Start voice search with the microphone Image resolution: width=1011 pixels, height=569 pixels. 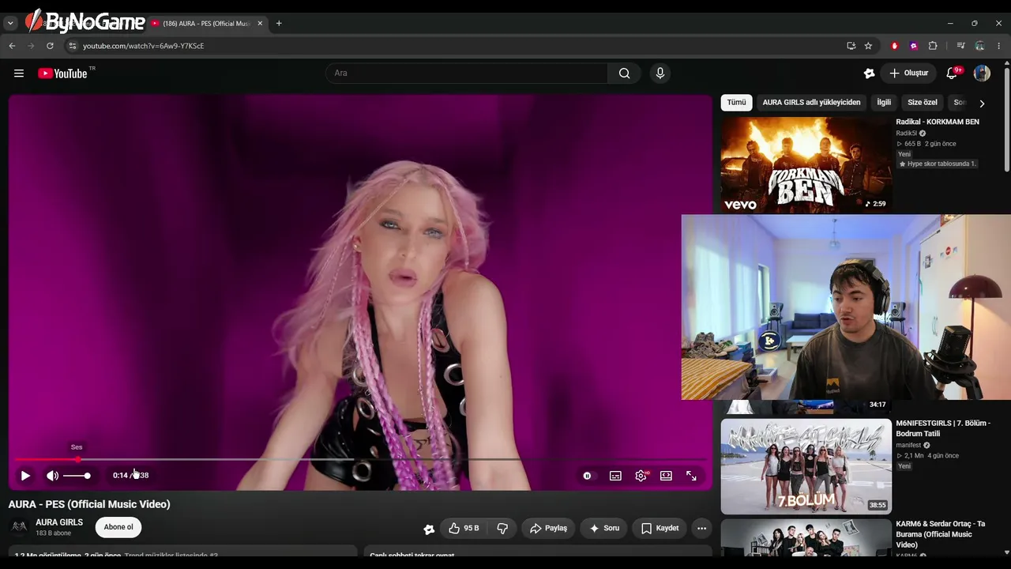(660, 73)
